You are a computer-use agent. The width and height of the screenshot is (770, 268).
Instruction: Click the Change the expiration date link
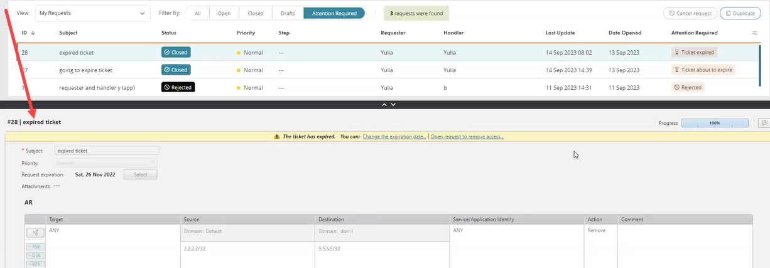pyautogui.click(x=394, y=136)
